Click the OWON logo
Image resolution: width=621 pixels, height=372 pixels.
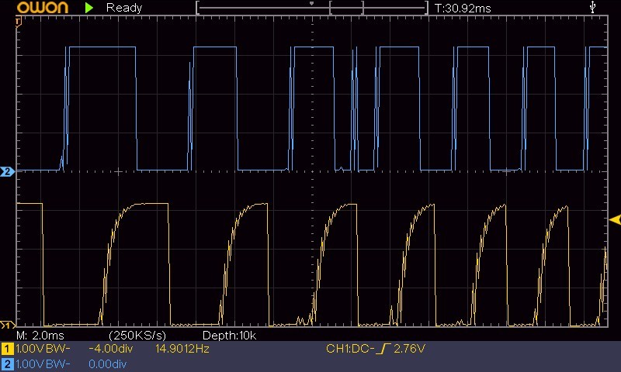43,8
